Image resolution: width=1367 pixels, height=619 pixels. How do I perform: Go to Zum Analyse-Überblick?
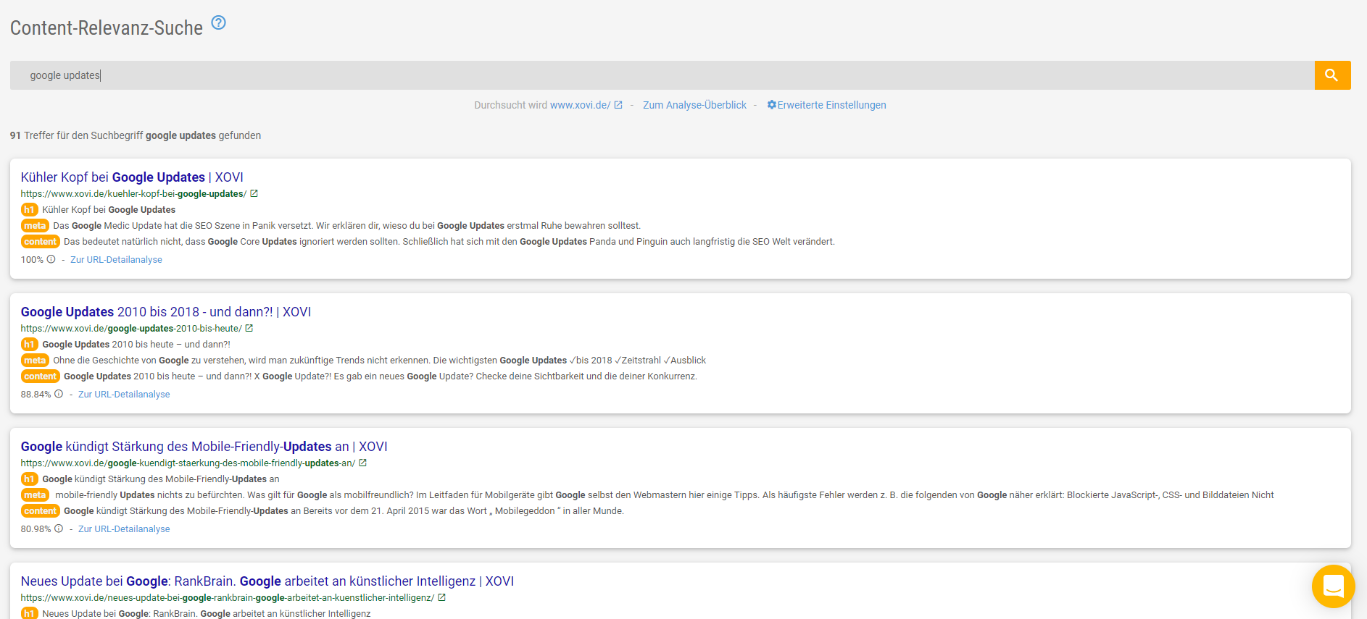tap(694, 105)
